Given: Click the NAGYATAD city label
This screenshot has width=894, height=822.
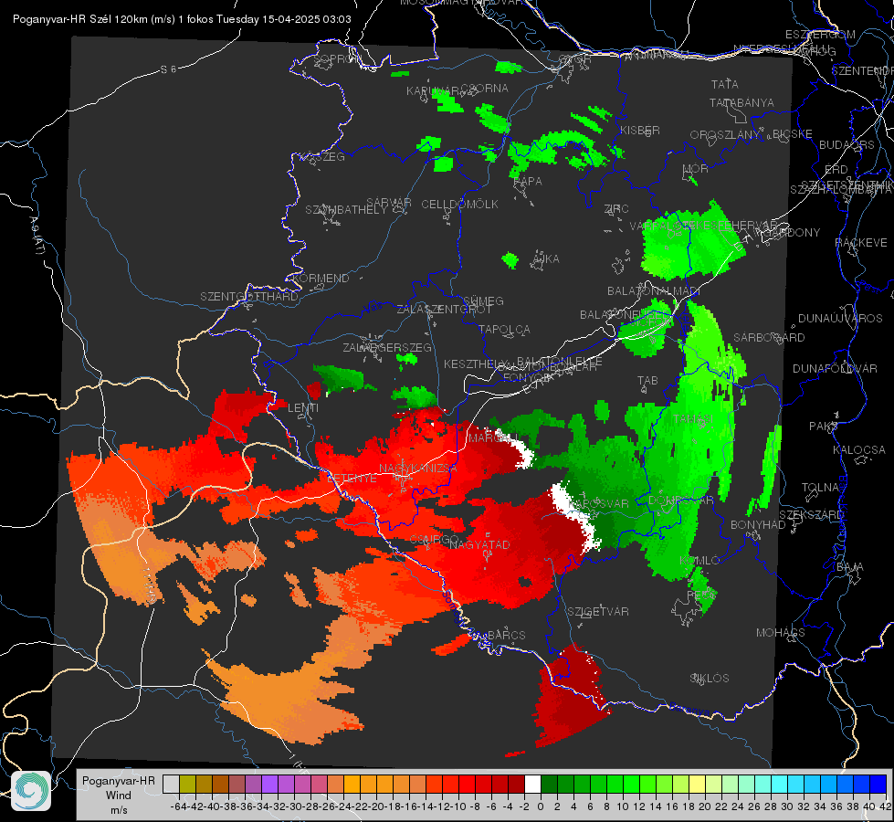Looking at the screenshot, I should point(479,544).
